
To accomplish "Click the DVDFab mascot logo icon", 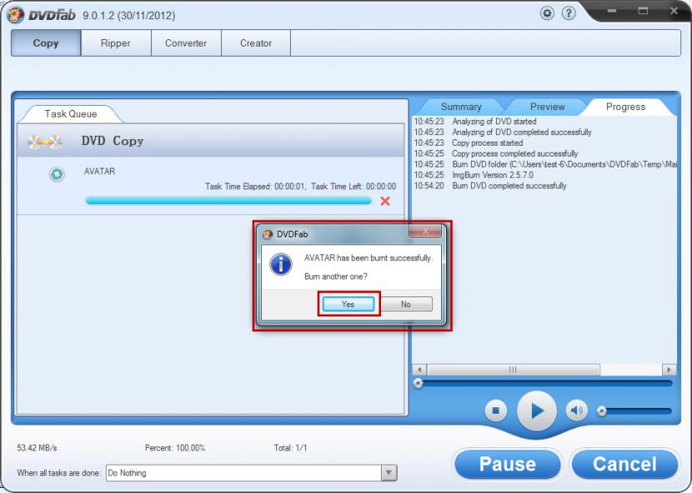I will (x=15, y=16).
